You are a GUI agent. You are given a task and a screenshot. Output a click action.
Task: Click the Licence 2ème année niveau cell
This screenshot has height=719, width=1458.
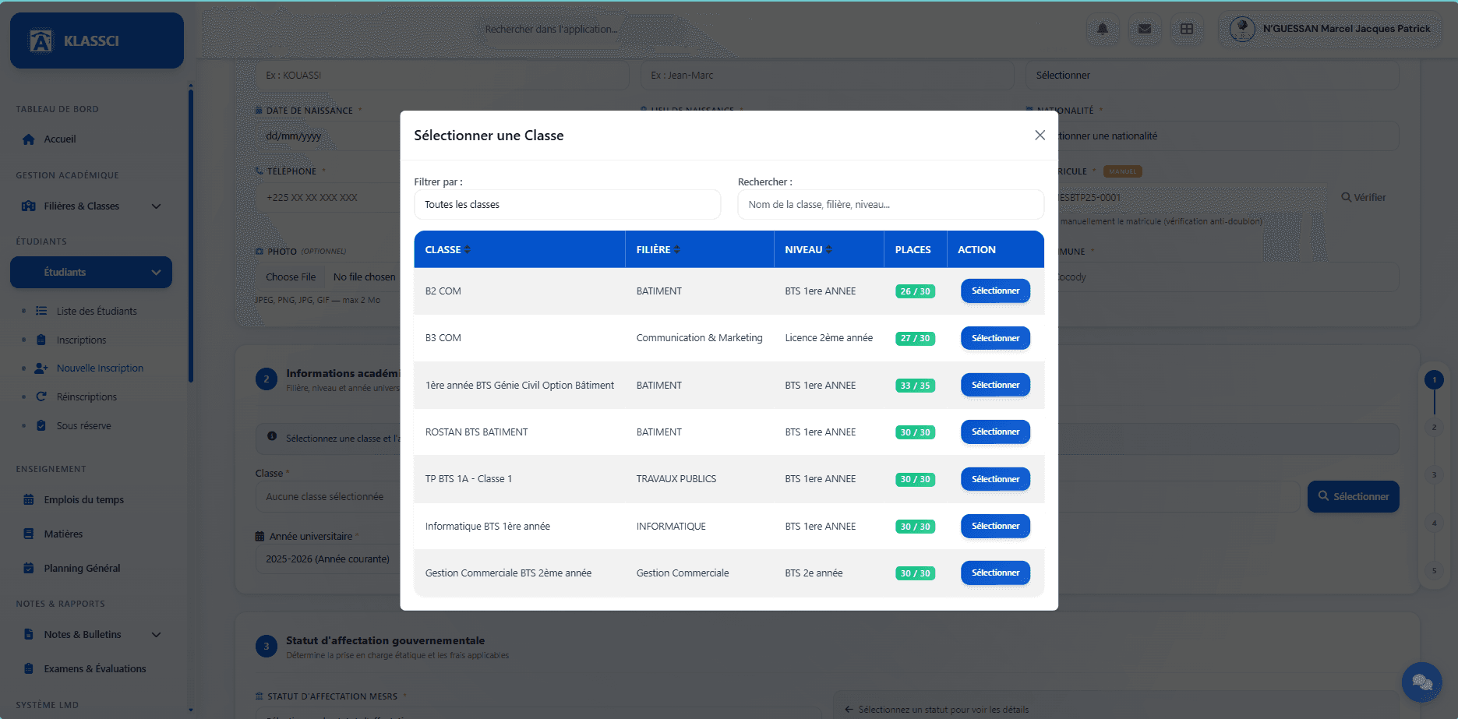coord(828,338)
